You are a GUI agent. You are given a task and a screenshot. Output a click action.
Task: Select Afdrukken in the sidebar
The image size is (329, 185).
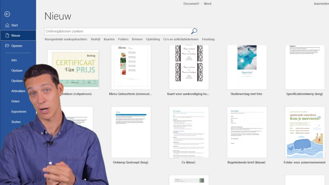18,91
